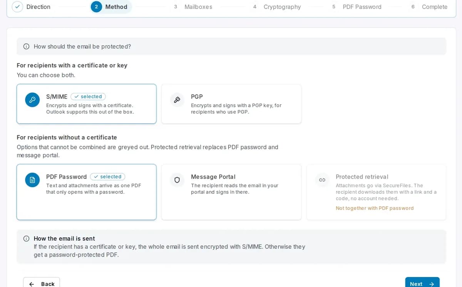Image resolution: width=462 pixels, height=287 pixels.
Task: Click the Message Portal shield icon
Action: tap(177, 180)
